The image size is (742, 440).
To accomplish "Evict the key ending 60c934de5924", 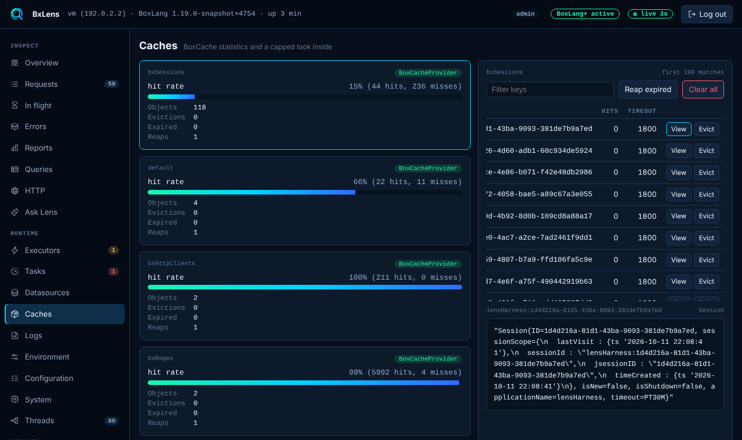I will 706,151.
